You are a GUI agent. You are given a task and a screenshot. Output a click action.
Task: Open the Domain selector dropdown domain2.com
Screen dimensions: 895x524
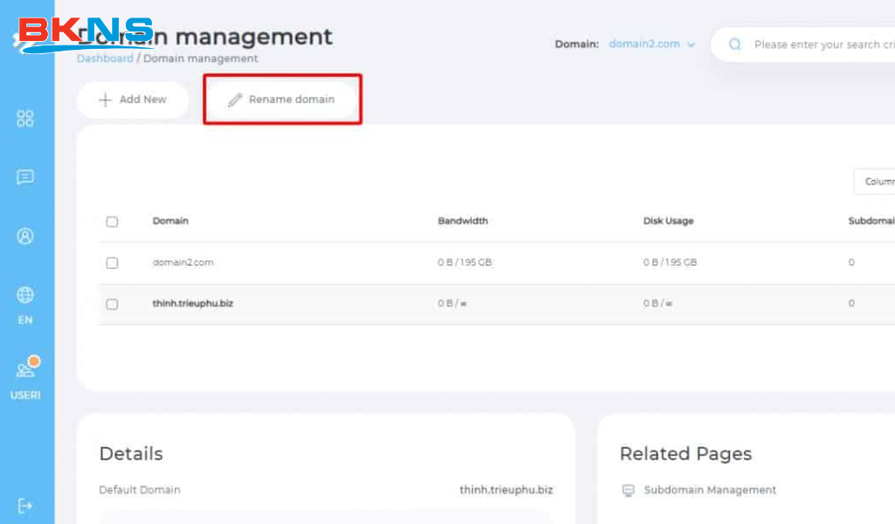(x=651, y=44)
